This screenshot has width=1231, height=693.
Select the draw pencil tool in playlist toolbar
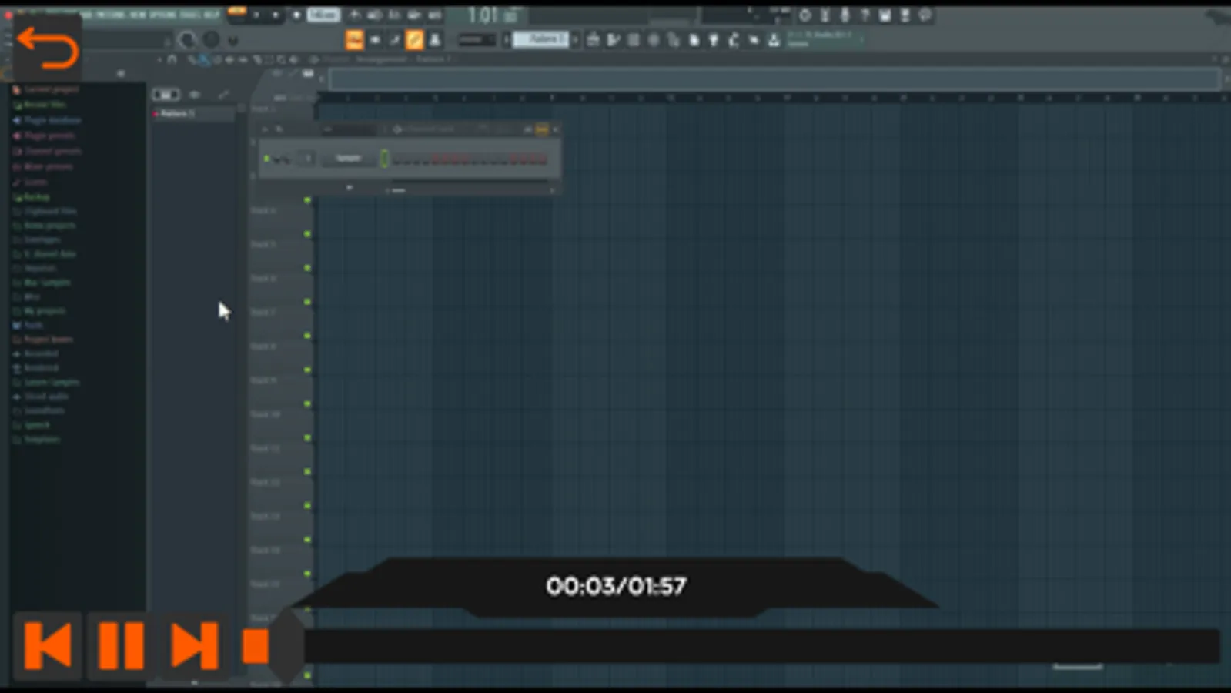pos(191,59)
